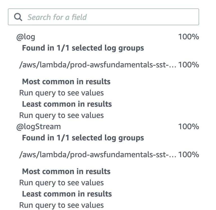
Task: Click "Run query to see values" below @logStream's Most common
Action: coord(61,183)
